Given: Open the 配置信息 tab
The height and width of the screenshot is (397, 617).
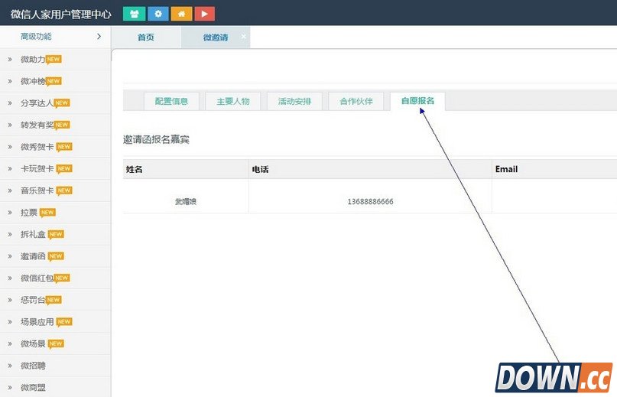Looking at the screenshot, I should click(x=171, y=101).
